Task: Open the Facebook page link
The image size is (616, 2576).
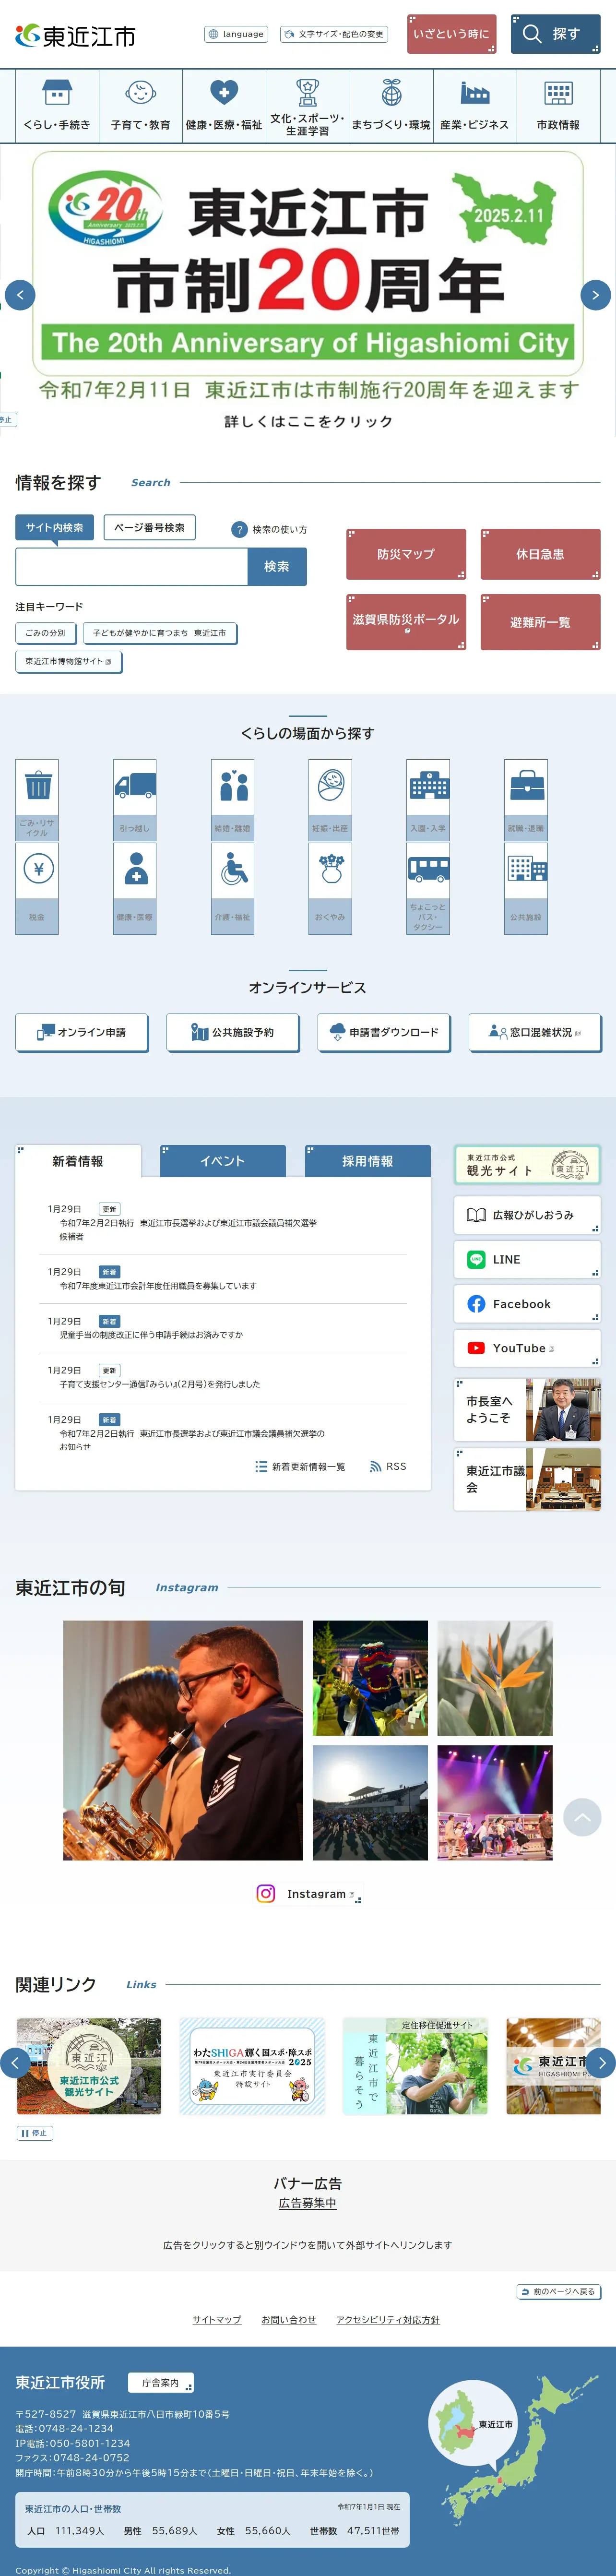Action: (x=527, y=1304)
